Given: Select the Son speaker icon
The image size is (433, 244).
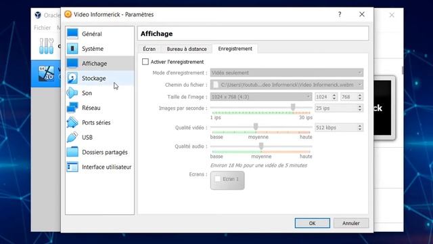Looking at the screenshot, I should click(72, 93).
